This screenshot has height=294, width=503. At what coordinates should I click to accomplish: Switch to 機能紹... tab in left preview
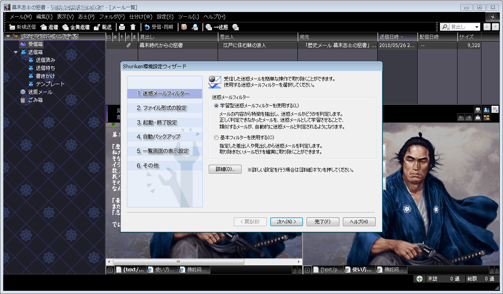tap(194, 270)
